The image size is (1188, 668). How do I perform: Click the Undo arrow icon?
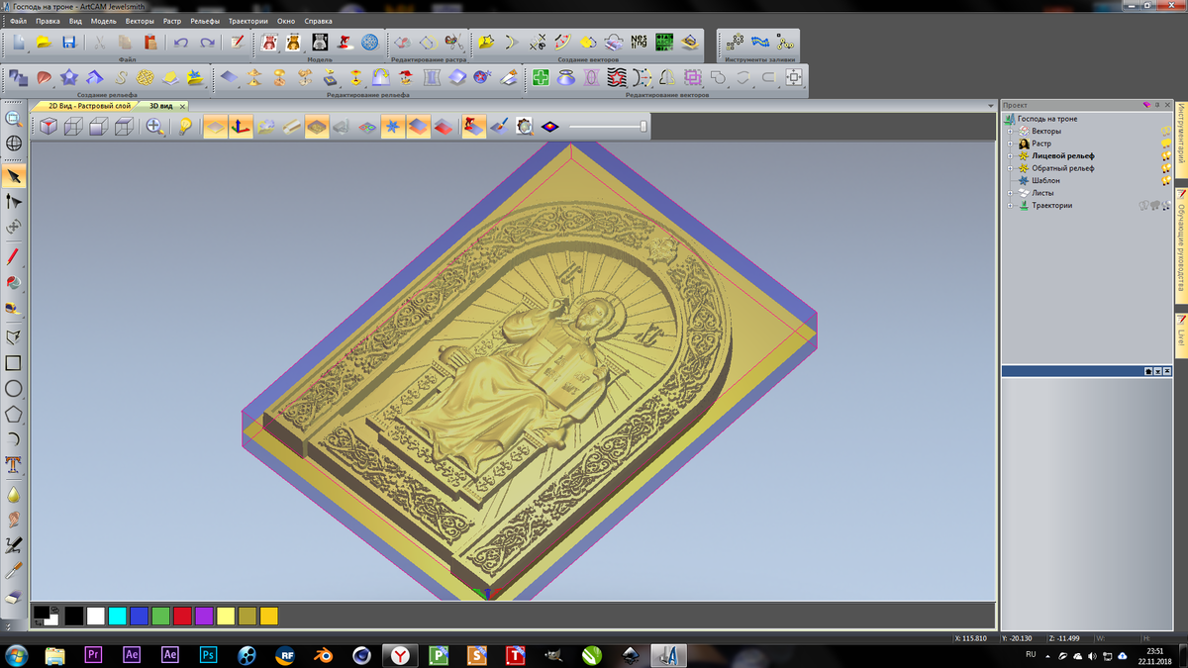[x=180, y=43]
